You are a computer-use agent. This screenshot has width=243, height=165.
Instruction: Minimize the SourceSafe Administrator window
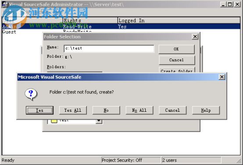223,4
